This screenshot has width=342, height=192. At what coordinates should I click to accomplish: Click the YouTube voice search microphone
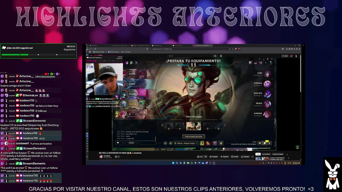coord(221,56)
